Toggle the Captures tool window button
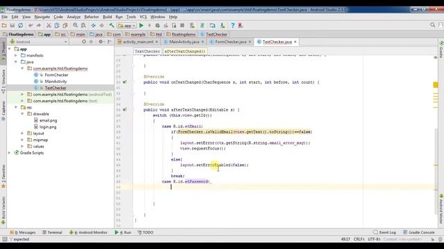444x249 pixels. [3, 111]
